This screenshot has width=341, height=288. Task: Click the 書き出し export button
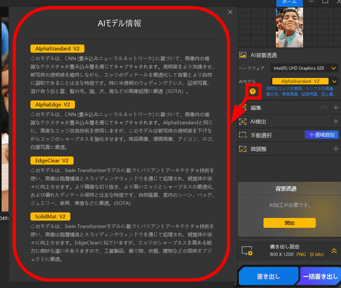[268, 276]
